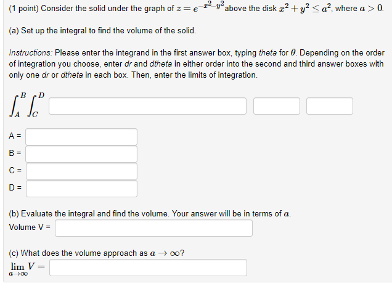The width and height of the screenshot is (392, 291).
Task: Click the Volume V = label
Action: pyautogui.click(x=30, y=227)
